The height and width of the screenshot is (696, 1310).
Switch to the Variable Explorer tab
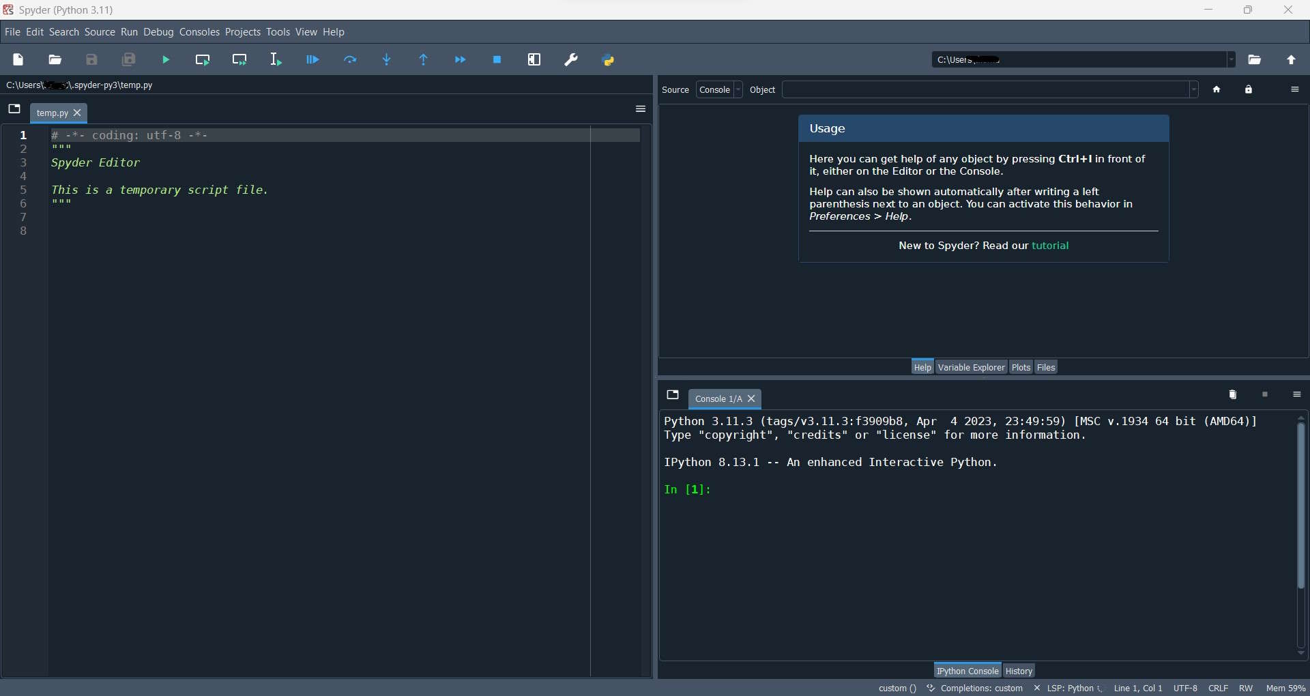coord(971,367)
